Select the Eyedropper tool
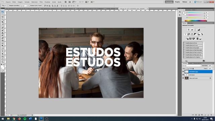Screen dimensions: 215x121 3,24
